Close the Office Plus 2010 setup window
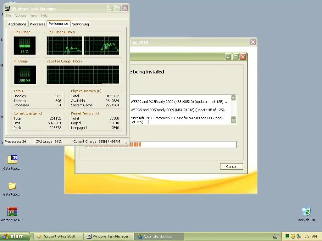Screen dimensions: 322x241 [x=253, y=42]
